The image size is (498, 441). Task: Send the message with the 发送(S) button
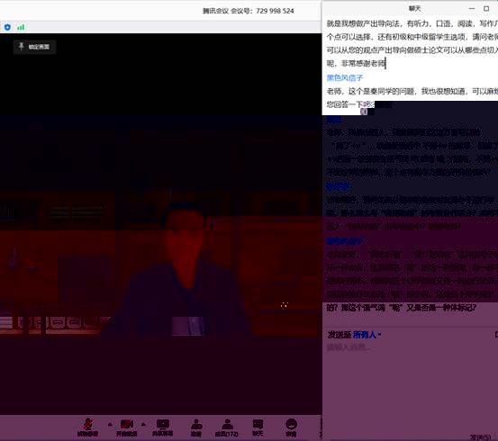[x=481, y=437]
